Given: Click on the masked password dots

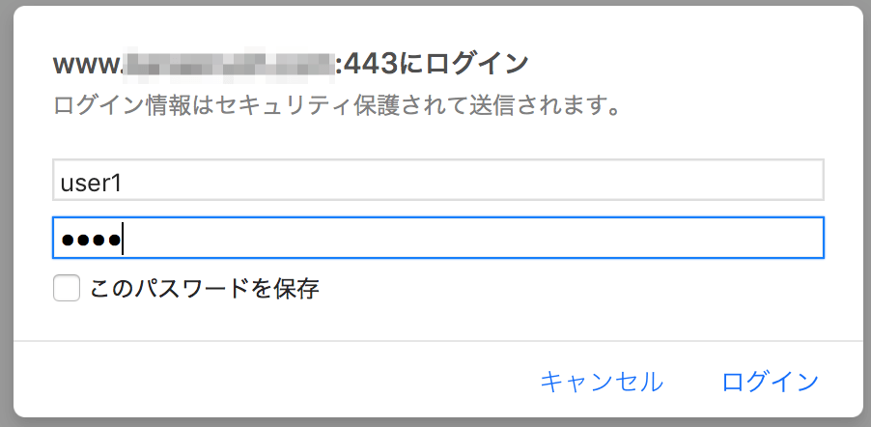Looking at the screenshot, I should click(x=89, y=240).
